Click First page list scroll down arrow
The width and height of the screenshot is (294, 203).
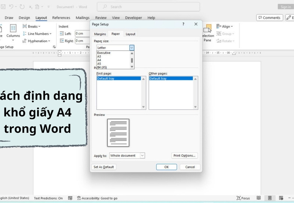pos(143,107)
